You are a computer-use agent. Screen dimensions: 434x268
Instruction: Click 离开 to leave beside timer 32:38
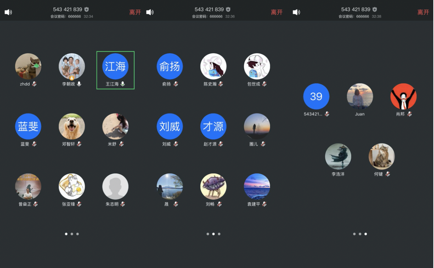point(423,12)
